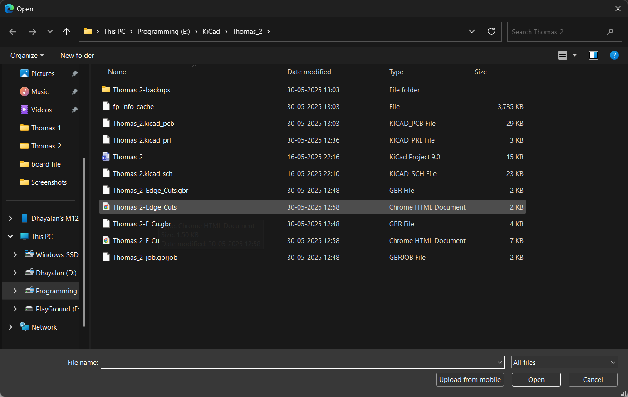Viewport: 628px width, 397px height.
Task: Click Thomas_2 in the breadcrumb path
Action: (x=247, y=31)
